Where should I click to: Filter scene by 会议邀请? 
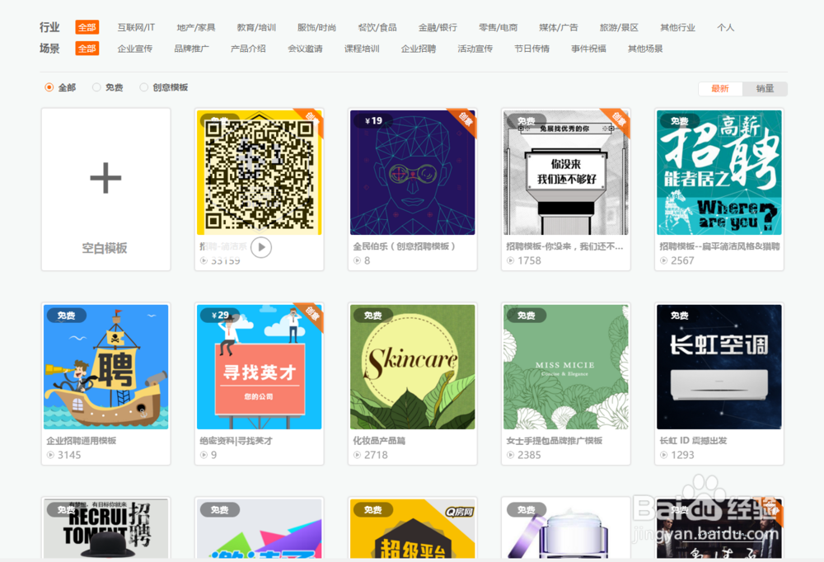[x=306, y=49]
